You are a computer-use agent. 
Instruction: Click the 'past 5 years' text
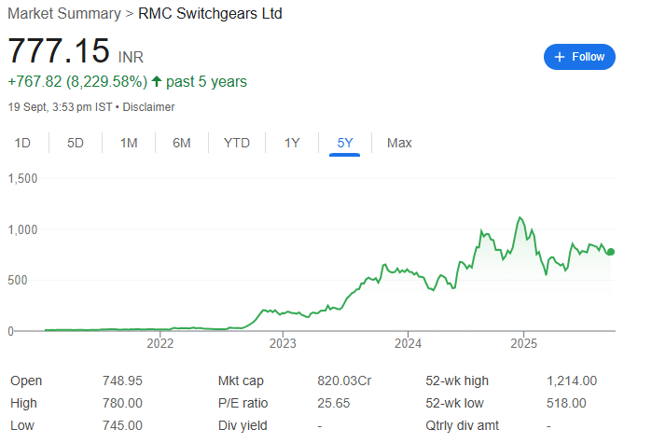tap(206, 81)
